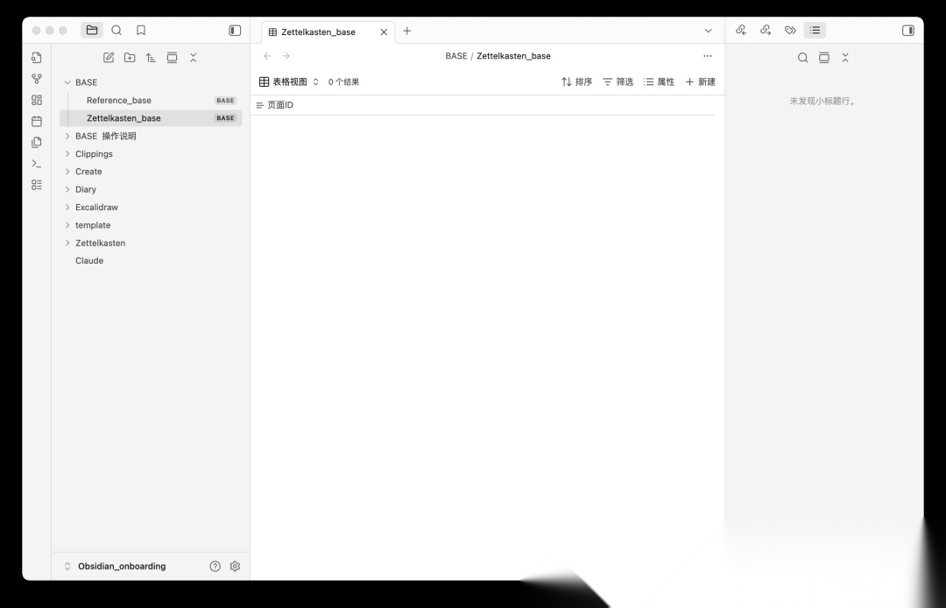Click auto-reveal current file icon
Screen dimensions: 946x608
click(172, 57)
